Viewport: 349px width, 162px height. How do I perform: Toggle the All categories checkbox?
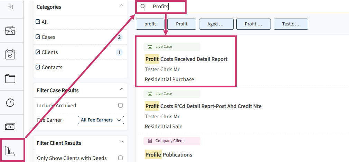click(38, 22)
